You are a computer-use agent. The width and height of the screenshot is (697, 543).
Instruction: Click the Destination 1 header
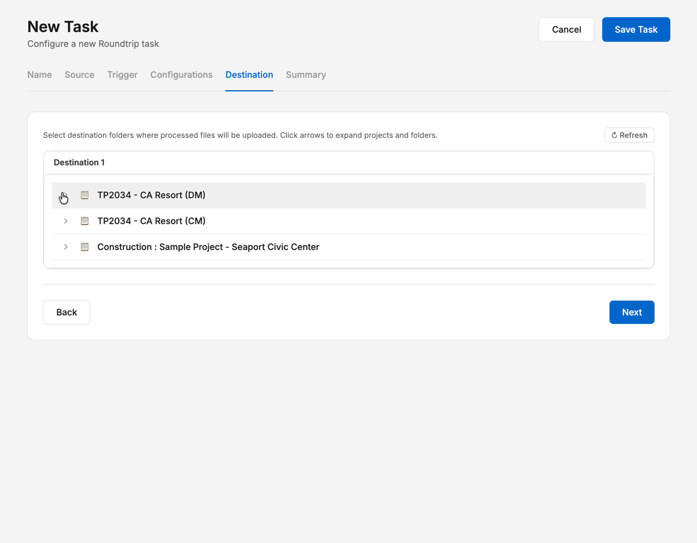[79, 163]
